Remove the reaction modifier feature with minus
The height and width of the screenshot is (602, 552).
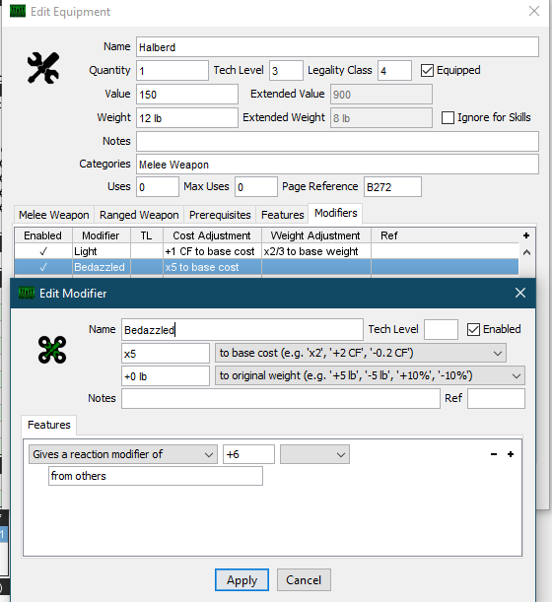pyautogui.click(x=494, y=454)
